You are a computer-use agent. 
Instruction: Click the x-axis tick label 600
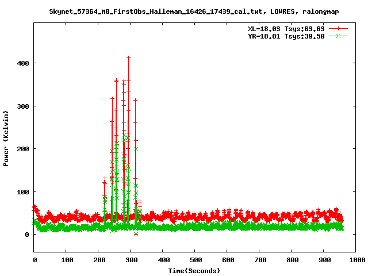pyautogui.click(x=228, y=260)
